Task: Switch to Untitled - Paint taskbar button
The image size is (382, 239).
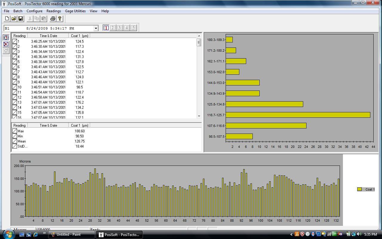Action: pyautogui.click(x=72, y=235)
